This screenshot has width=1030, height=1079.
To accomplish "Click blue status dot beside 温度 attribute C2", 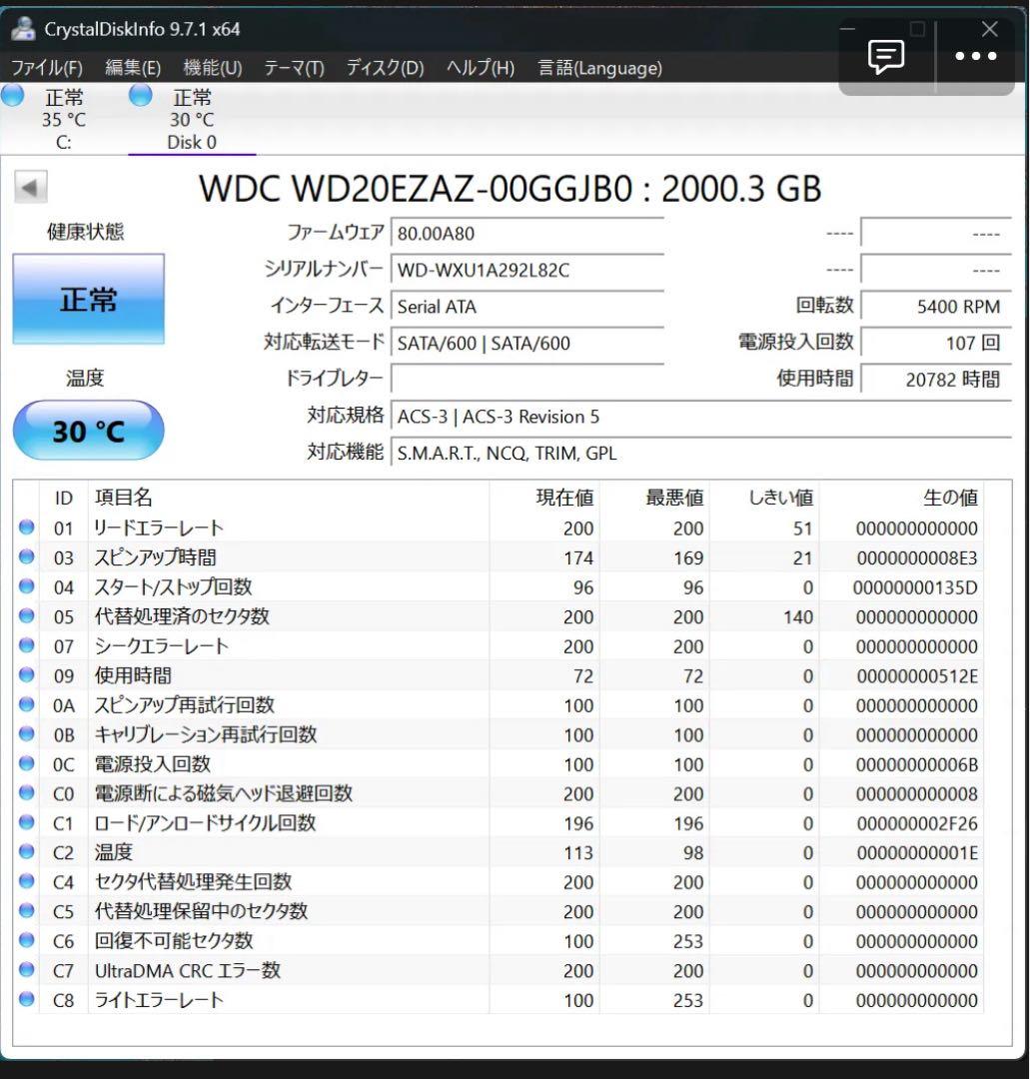I will 25,852.
